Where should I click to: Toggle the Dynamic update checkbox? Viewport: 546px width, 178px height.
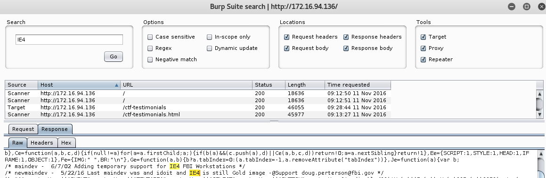click(209, 48)
